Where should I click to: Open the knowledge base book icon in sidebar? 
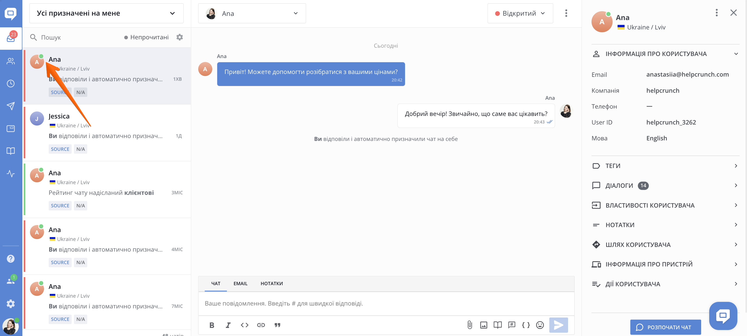click(11, 151)
